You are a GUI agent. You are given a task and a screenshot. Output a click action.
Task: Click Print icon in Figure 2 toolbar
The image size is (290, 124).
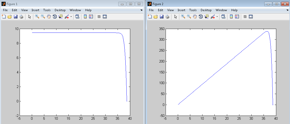coord(167,17)
